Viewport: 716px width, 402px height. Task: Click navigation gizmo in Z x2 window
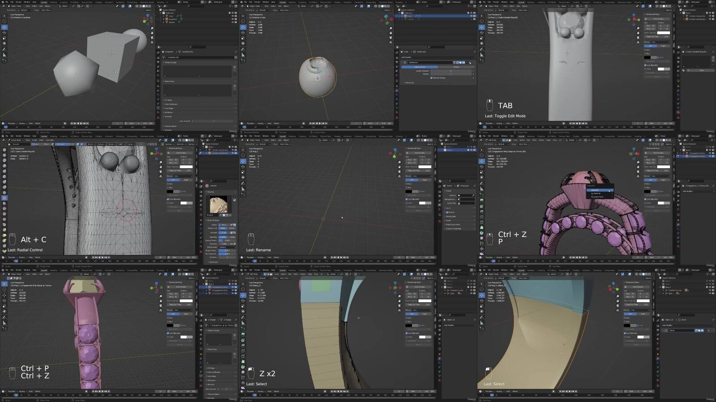[x=395, y=288]
